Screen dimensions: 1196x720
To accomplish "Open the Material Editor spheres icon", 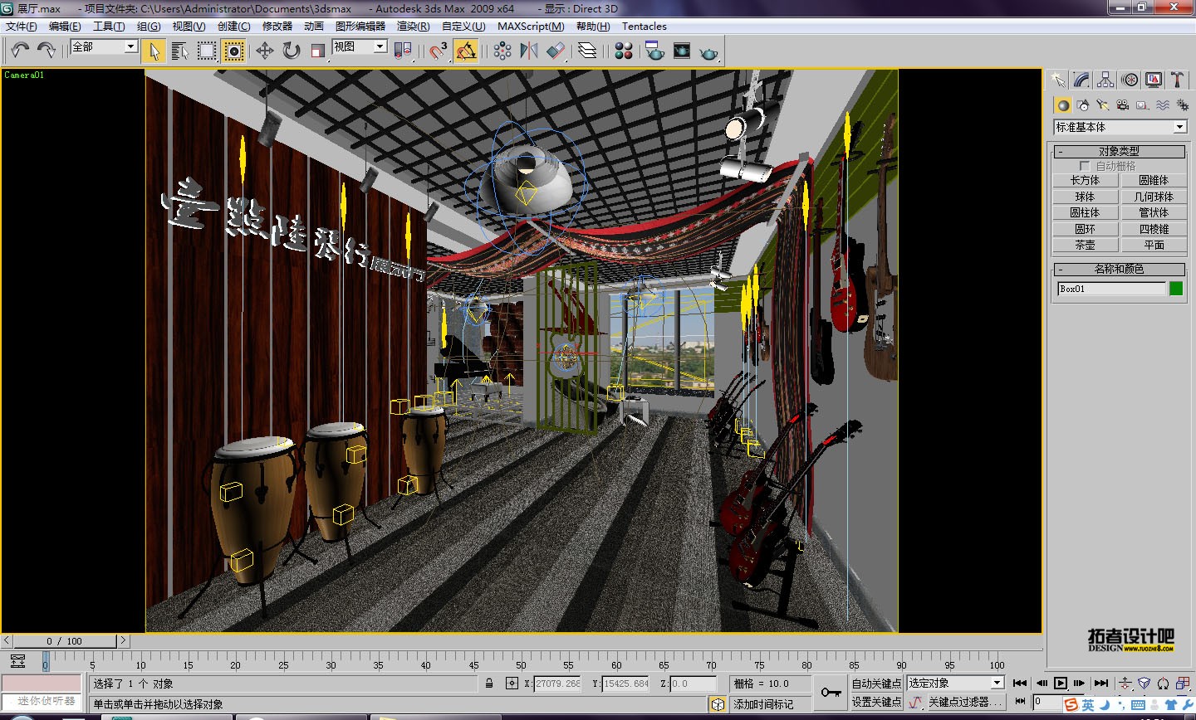I will tap(624, 51).
